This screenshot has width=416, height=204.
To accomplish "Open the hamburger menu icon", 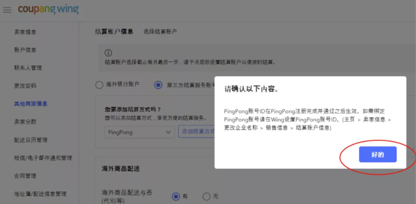I will click(7, 10).
